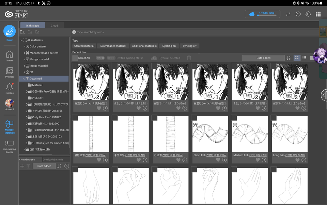The width and height of the screenshot is (327, 205).
Task: Toggle the ascending sort order control
Action: (289, 58)
